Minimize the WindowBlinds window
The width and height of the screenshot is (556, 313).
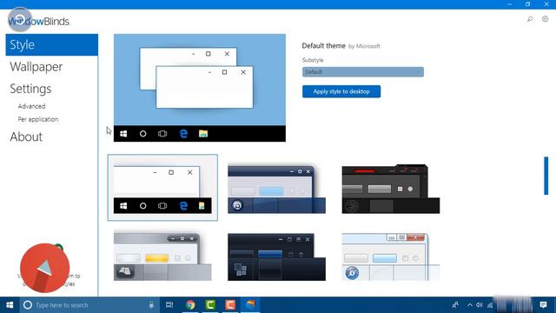point(510,4)
